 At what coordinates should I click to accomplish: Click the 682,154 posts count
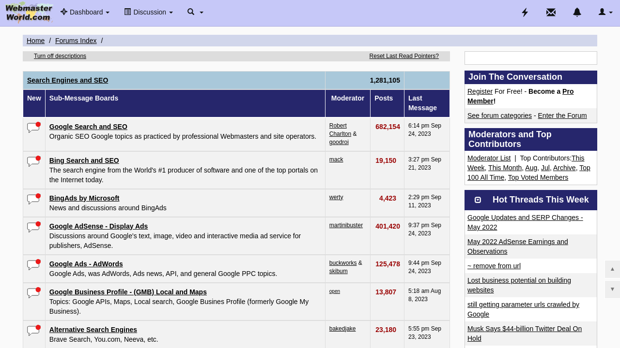(x=387, y=127)
